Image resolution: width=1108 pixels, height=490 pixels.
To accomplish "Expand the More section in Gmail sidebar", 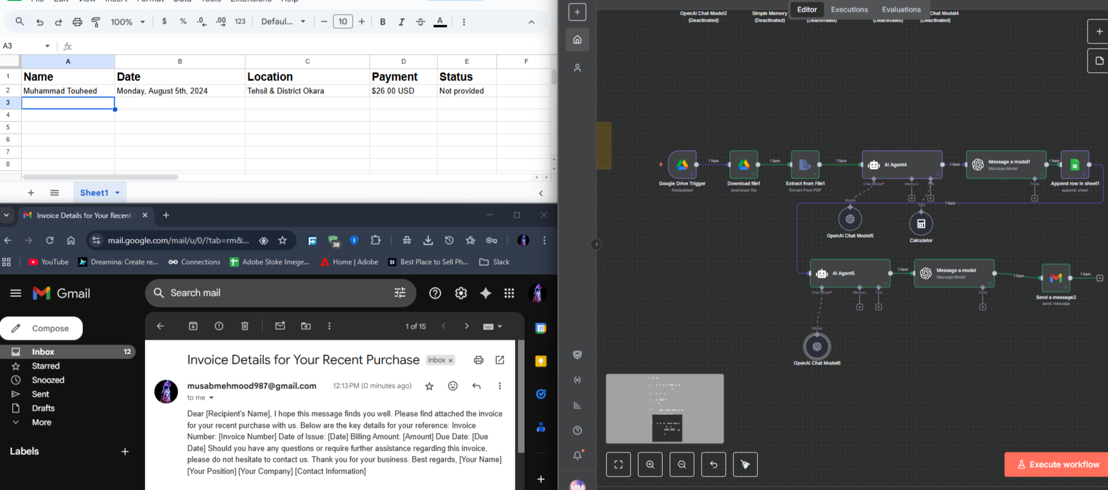I will 41,423.
